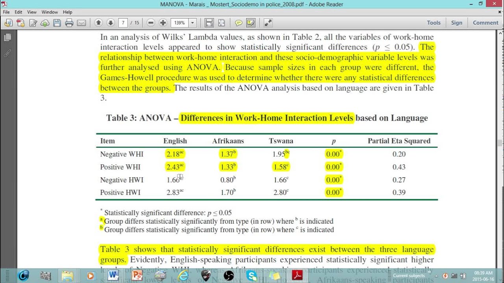Screen dimensions: 504x283
Task: Click the 0.27 Partial Eta Squared value
Action: [x=399, y=180]
